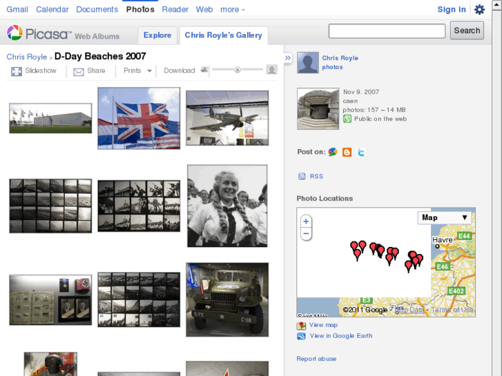Open the military jeep photo

click(227, 300)
